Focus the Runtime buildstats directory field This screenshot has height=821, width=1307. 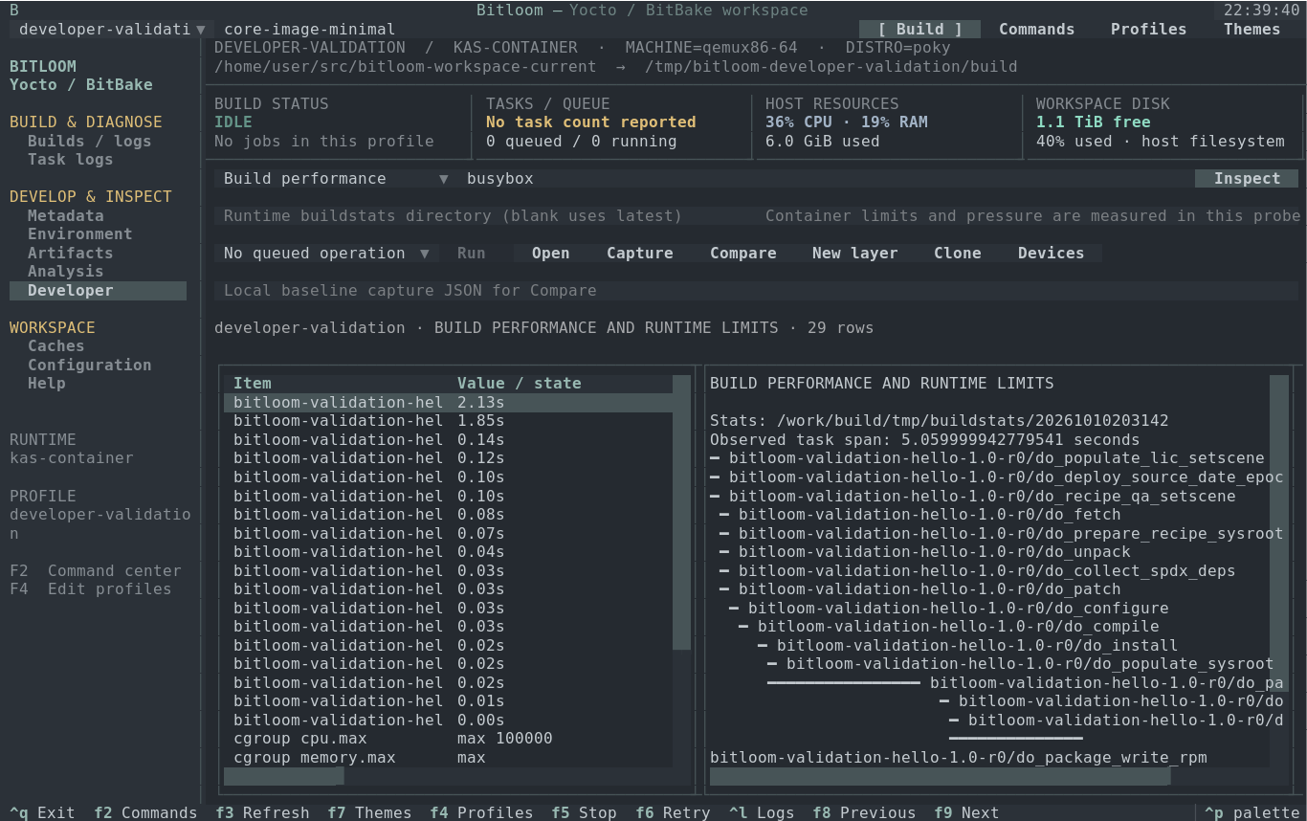tap(485, 216)
